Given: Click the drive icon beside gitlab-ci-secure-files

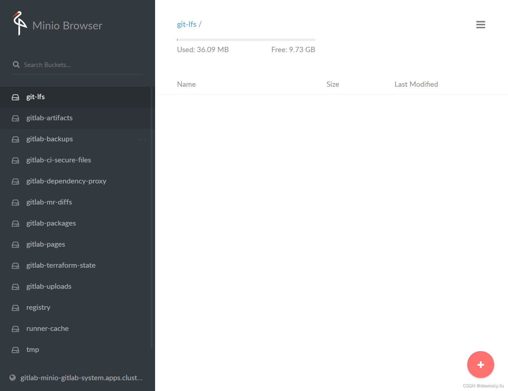Looking at the screenshot, I should [16, 160].
